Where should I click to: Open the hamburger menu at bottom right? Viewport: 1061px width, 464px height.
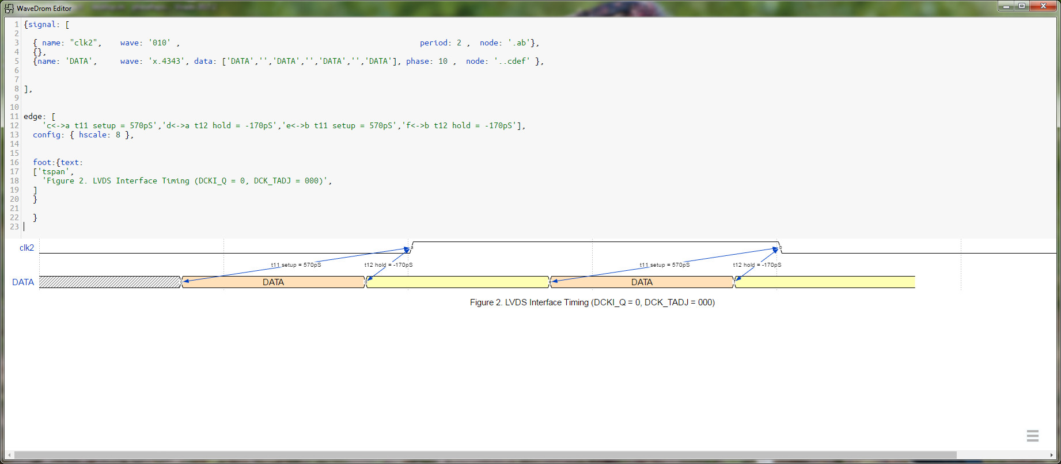pyautogui.click(x=1032, y=436)
